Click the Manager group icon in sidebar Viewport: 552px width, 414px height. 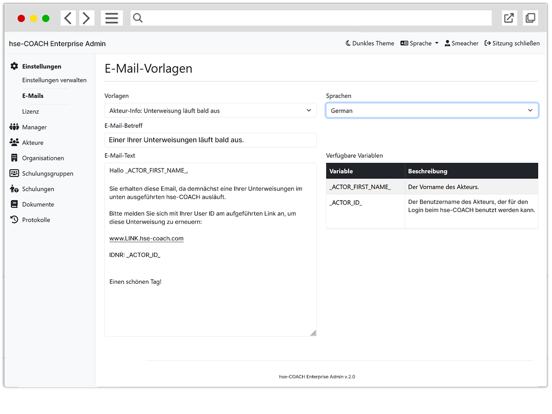(14, 127)
